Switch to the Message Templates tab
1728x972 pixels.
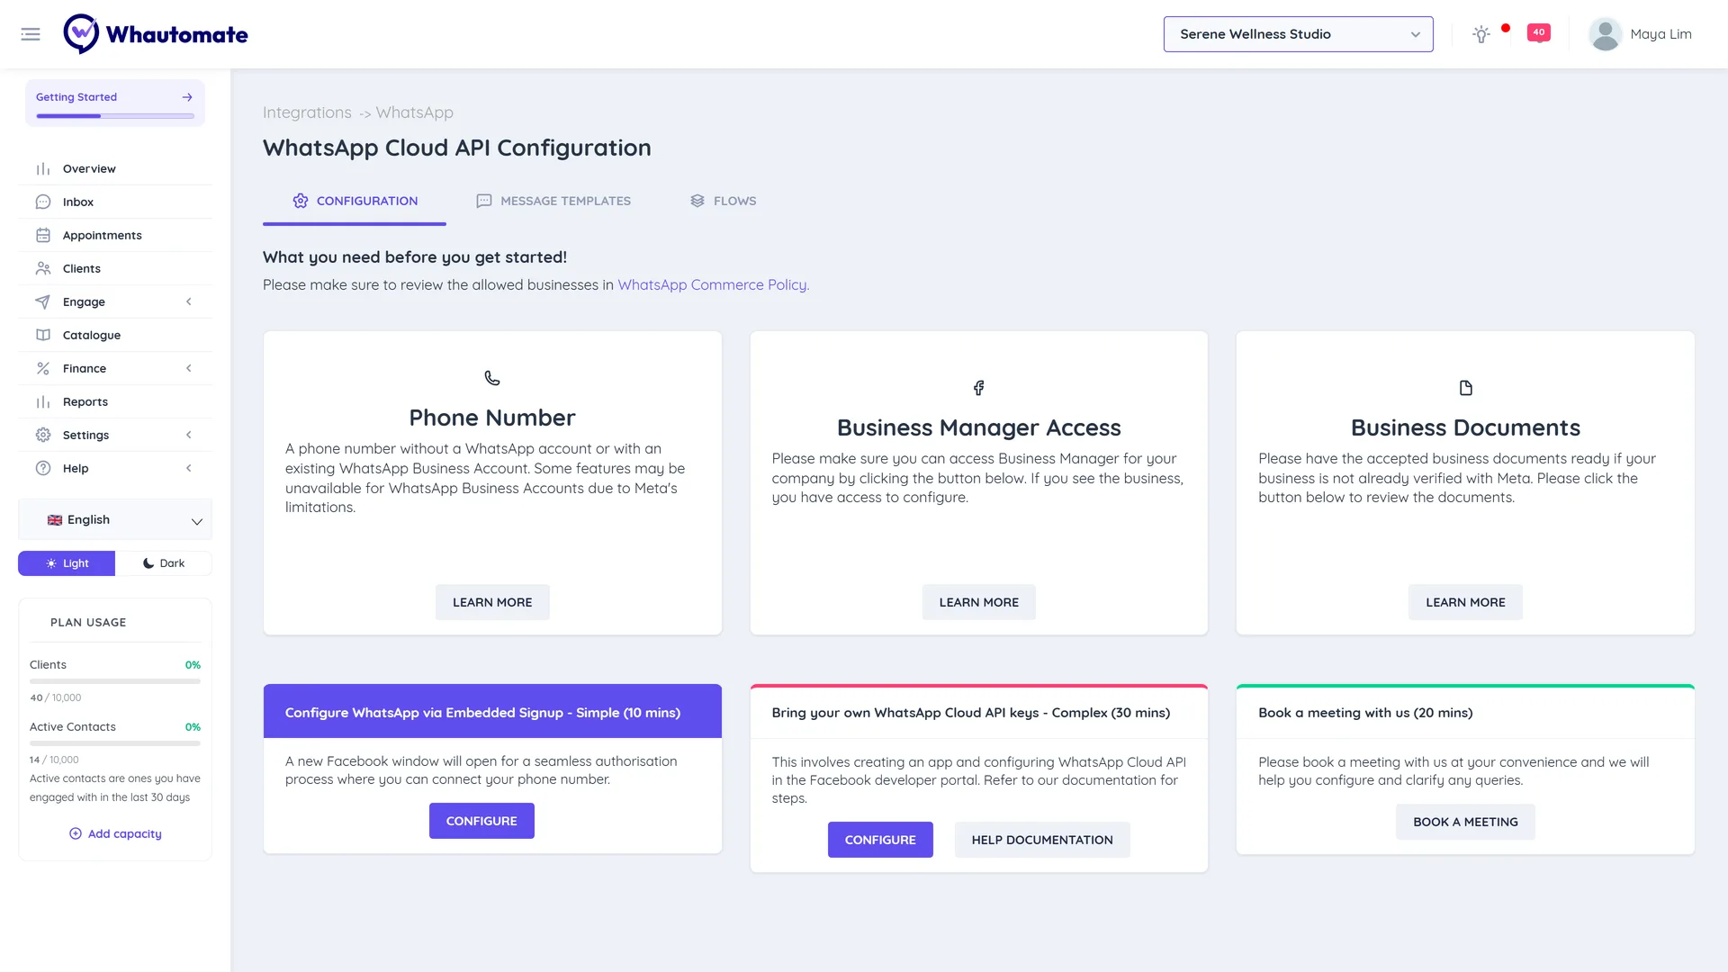553,201
